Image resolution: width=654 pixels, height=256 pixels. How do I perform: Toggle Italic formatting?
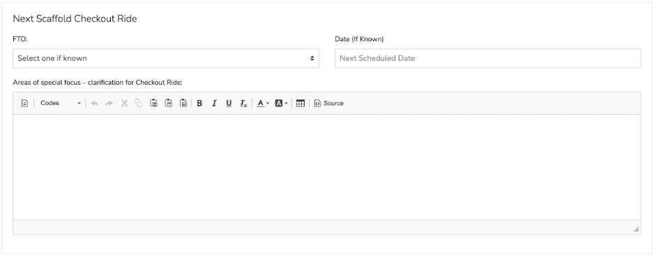click(214, 103)
